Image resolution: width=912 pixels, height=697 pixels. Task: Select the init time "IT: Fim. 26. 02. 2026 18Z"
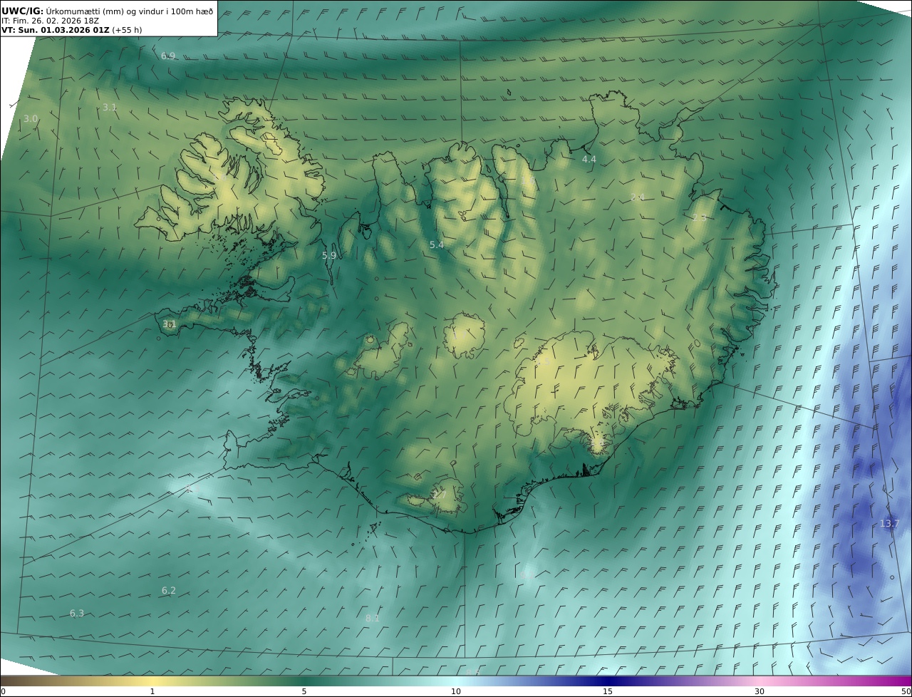pos(50,21)
